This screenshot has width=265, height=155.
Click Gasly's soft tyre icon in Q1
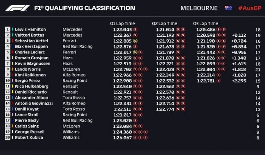click(135, 121)
